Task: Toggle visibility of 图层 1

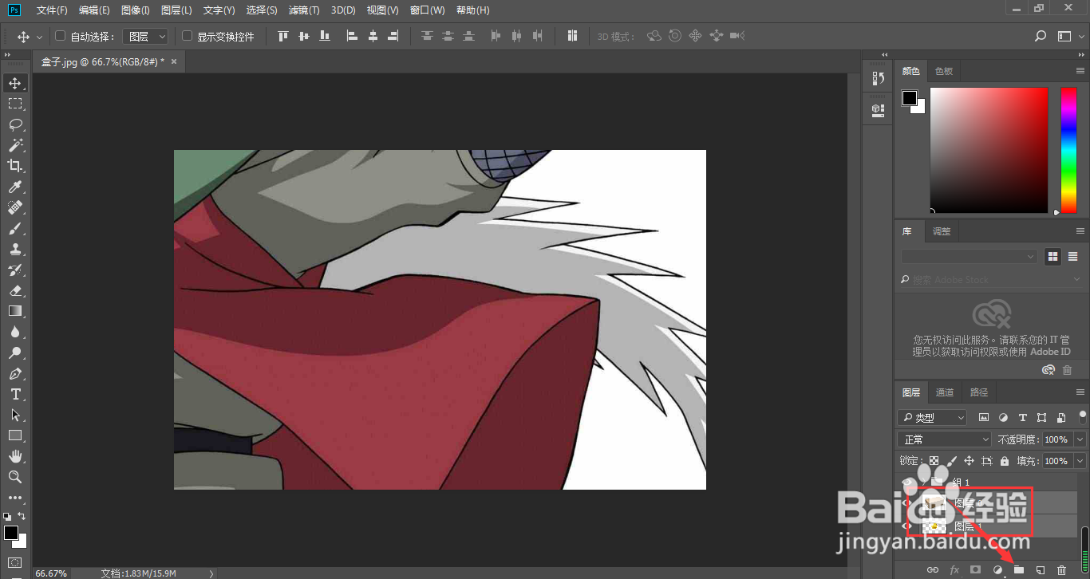Action: click(906, 526)
